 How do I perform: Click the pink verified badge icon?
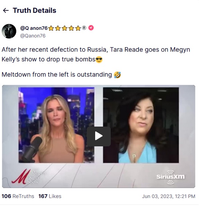(91, 28)
